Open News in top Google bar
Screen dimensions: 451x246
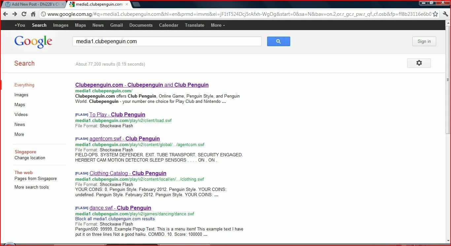point(98,25)
